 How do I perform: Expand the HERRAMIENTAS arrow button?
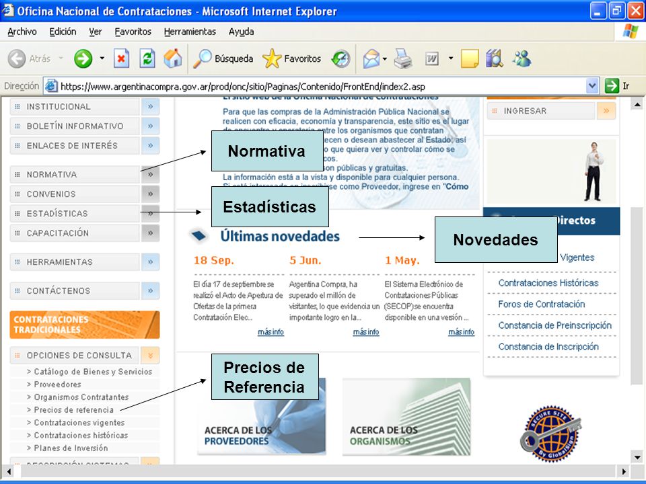tap(150, 261)
